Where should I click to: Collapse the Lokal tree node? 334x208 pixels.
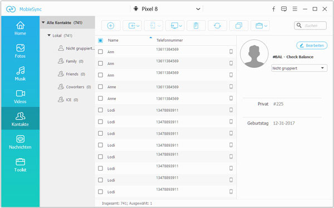(x=49, y=36)
